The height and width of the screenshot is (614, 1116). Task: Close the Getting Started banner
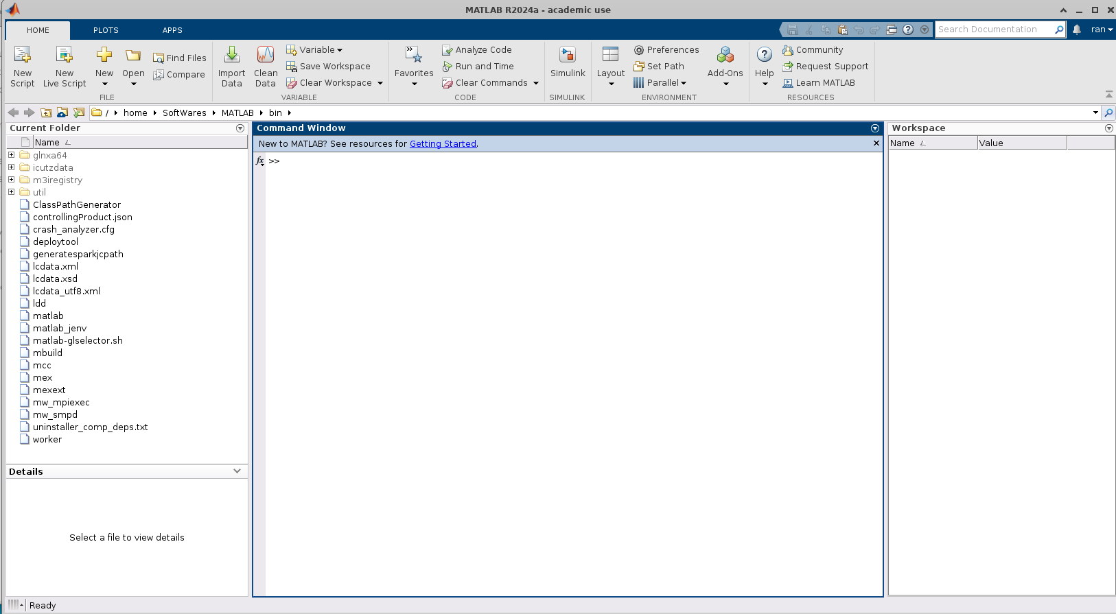876,143
